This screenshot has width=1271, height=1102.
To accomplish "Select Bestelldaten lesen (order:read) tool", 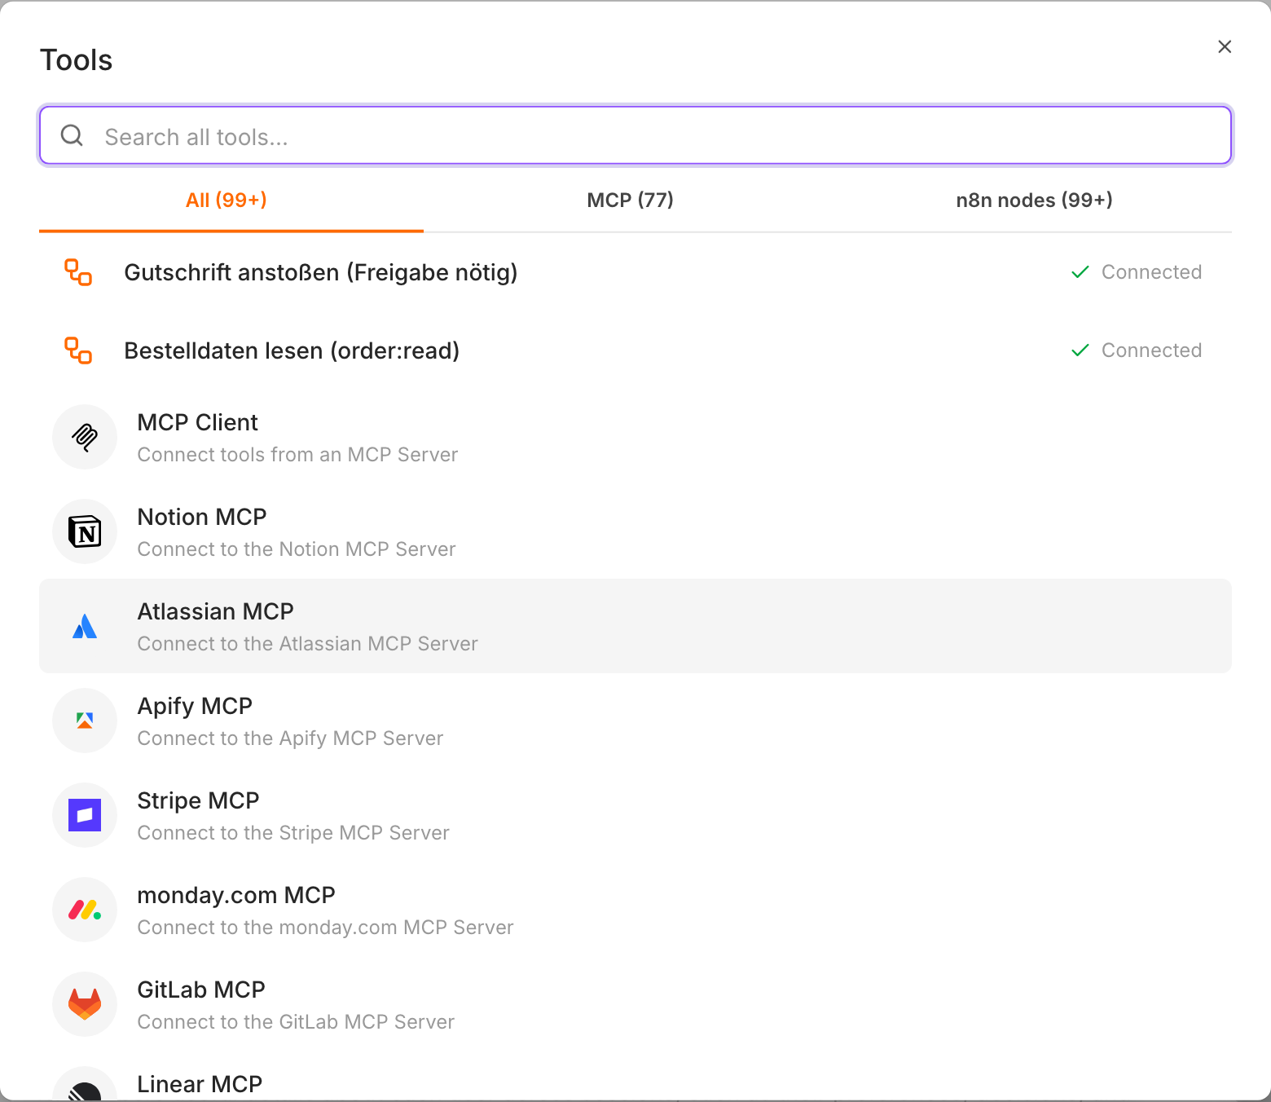I will (x=635, y=350).
